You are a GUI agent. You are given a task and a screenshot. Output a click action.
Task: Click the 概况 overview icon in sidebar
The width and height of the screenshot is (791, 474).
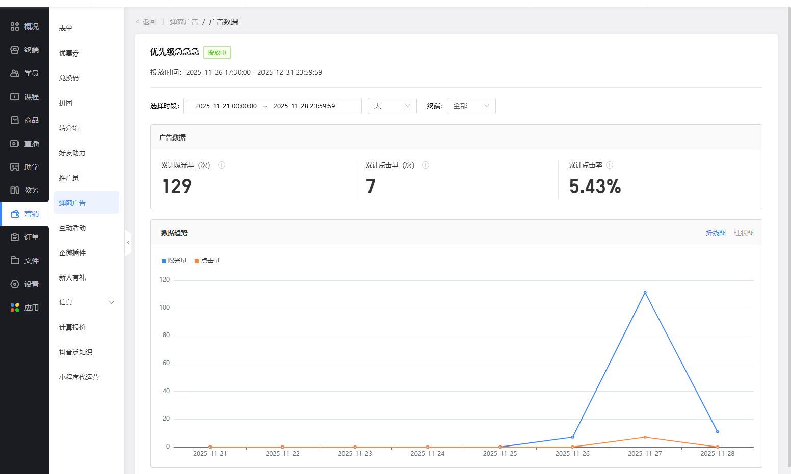pyautogui.click(x=15, y=26)
